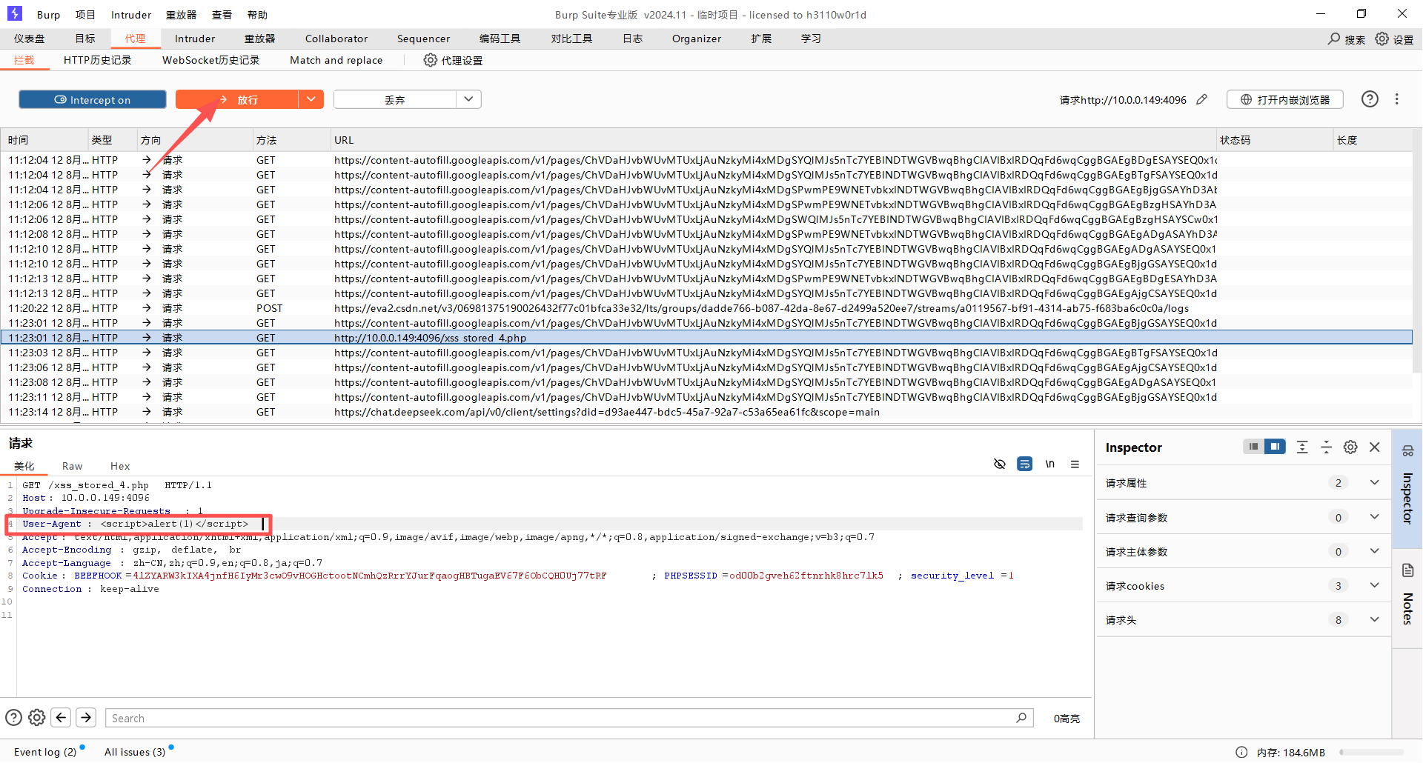Sort table by URL column header

coord(774,140)
